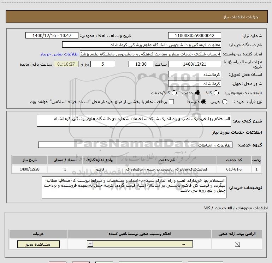The image size is (272, 263).
Task: Click the شهر محل تحویل field
Action: click(x=194, y=84)
